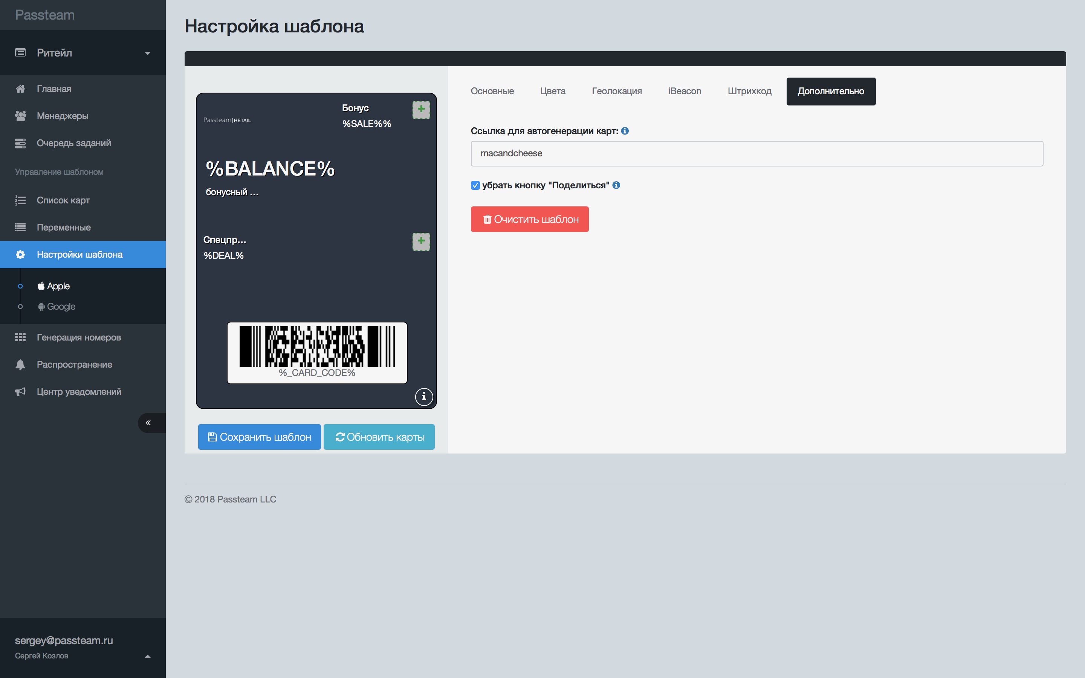
Task: Expand the user menu arrow by sergey@passteam.ru
Action: click(x=148, y=657)
